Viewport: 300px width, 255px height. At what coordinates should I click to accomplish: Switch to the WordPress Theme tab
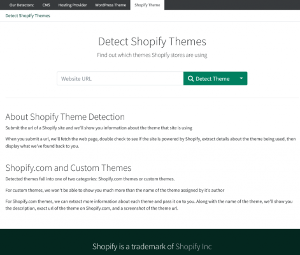110,5
